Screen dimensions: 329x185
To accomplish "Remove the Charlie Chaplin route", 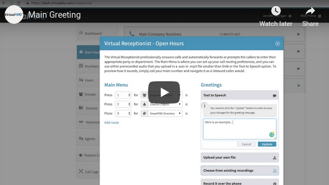I will click(x=186, y=105).
